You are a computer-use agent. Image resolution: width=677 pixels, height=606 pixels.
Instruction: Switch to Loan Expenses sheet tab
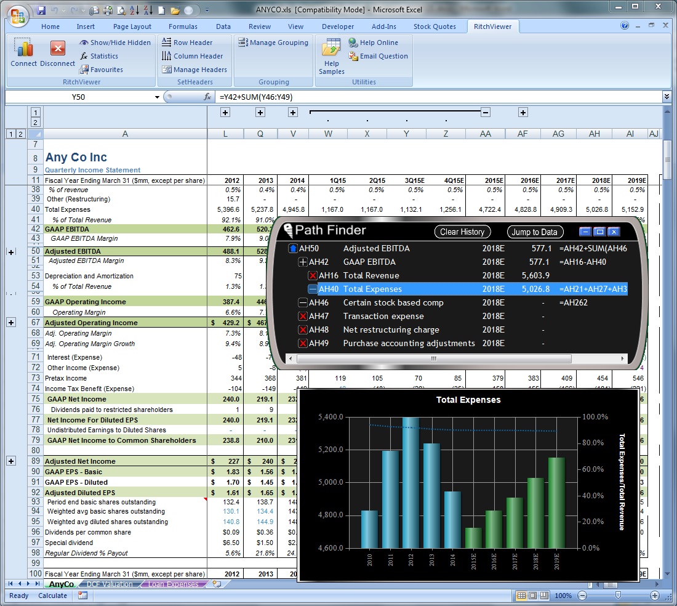tap(173, 584)
